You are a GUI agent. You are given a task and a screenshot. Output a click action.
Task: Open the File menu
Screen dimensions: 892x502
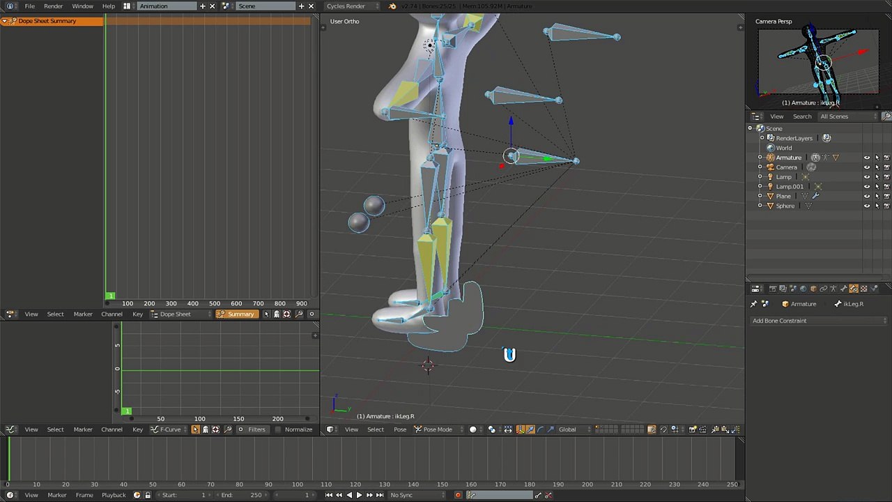pos(29,6)
